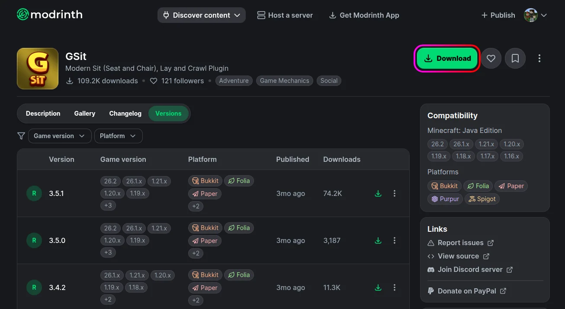Download version 3.4.2 via its arrow icon

tap(378, 287)
